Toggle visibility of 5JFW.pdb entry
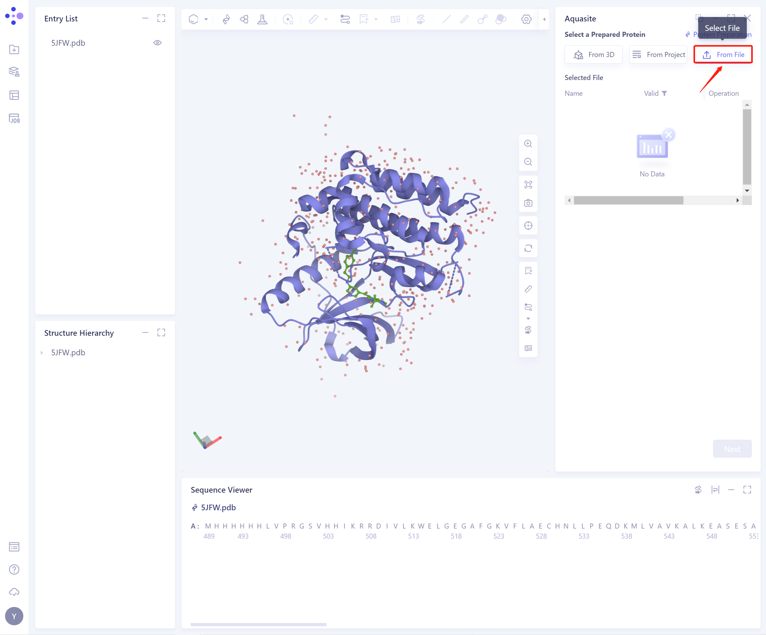 point(157,43)
